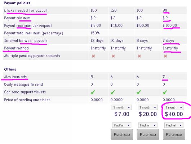Expand PayPal payment dropdown under $20.00
The image size is (191, 144).
click(148, 125)
